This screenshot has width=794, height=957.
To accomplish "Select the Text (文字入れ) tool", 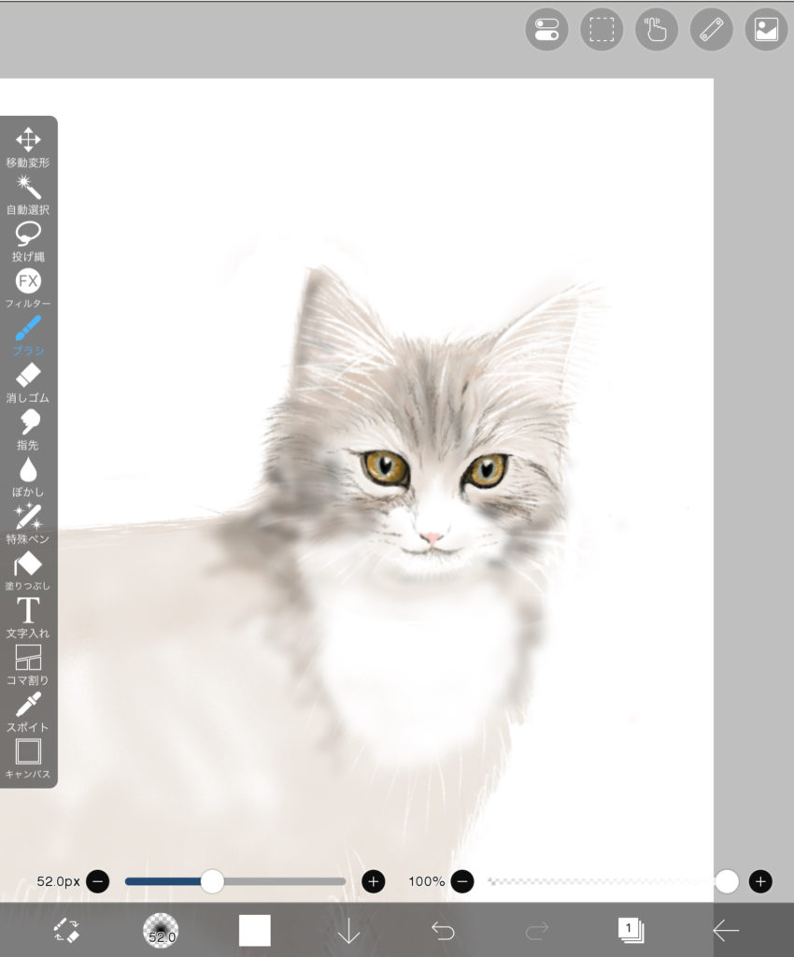I will click(x=28, y=617).
